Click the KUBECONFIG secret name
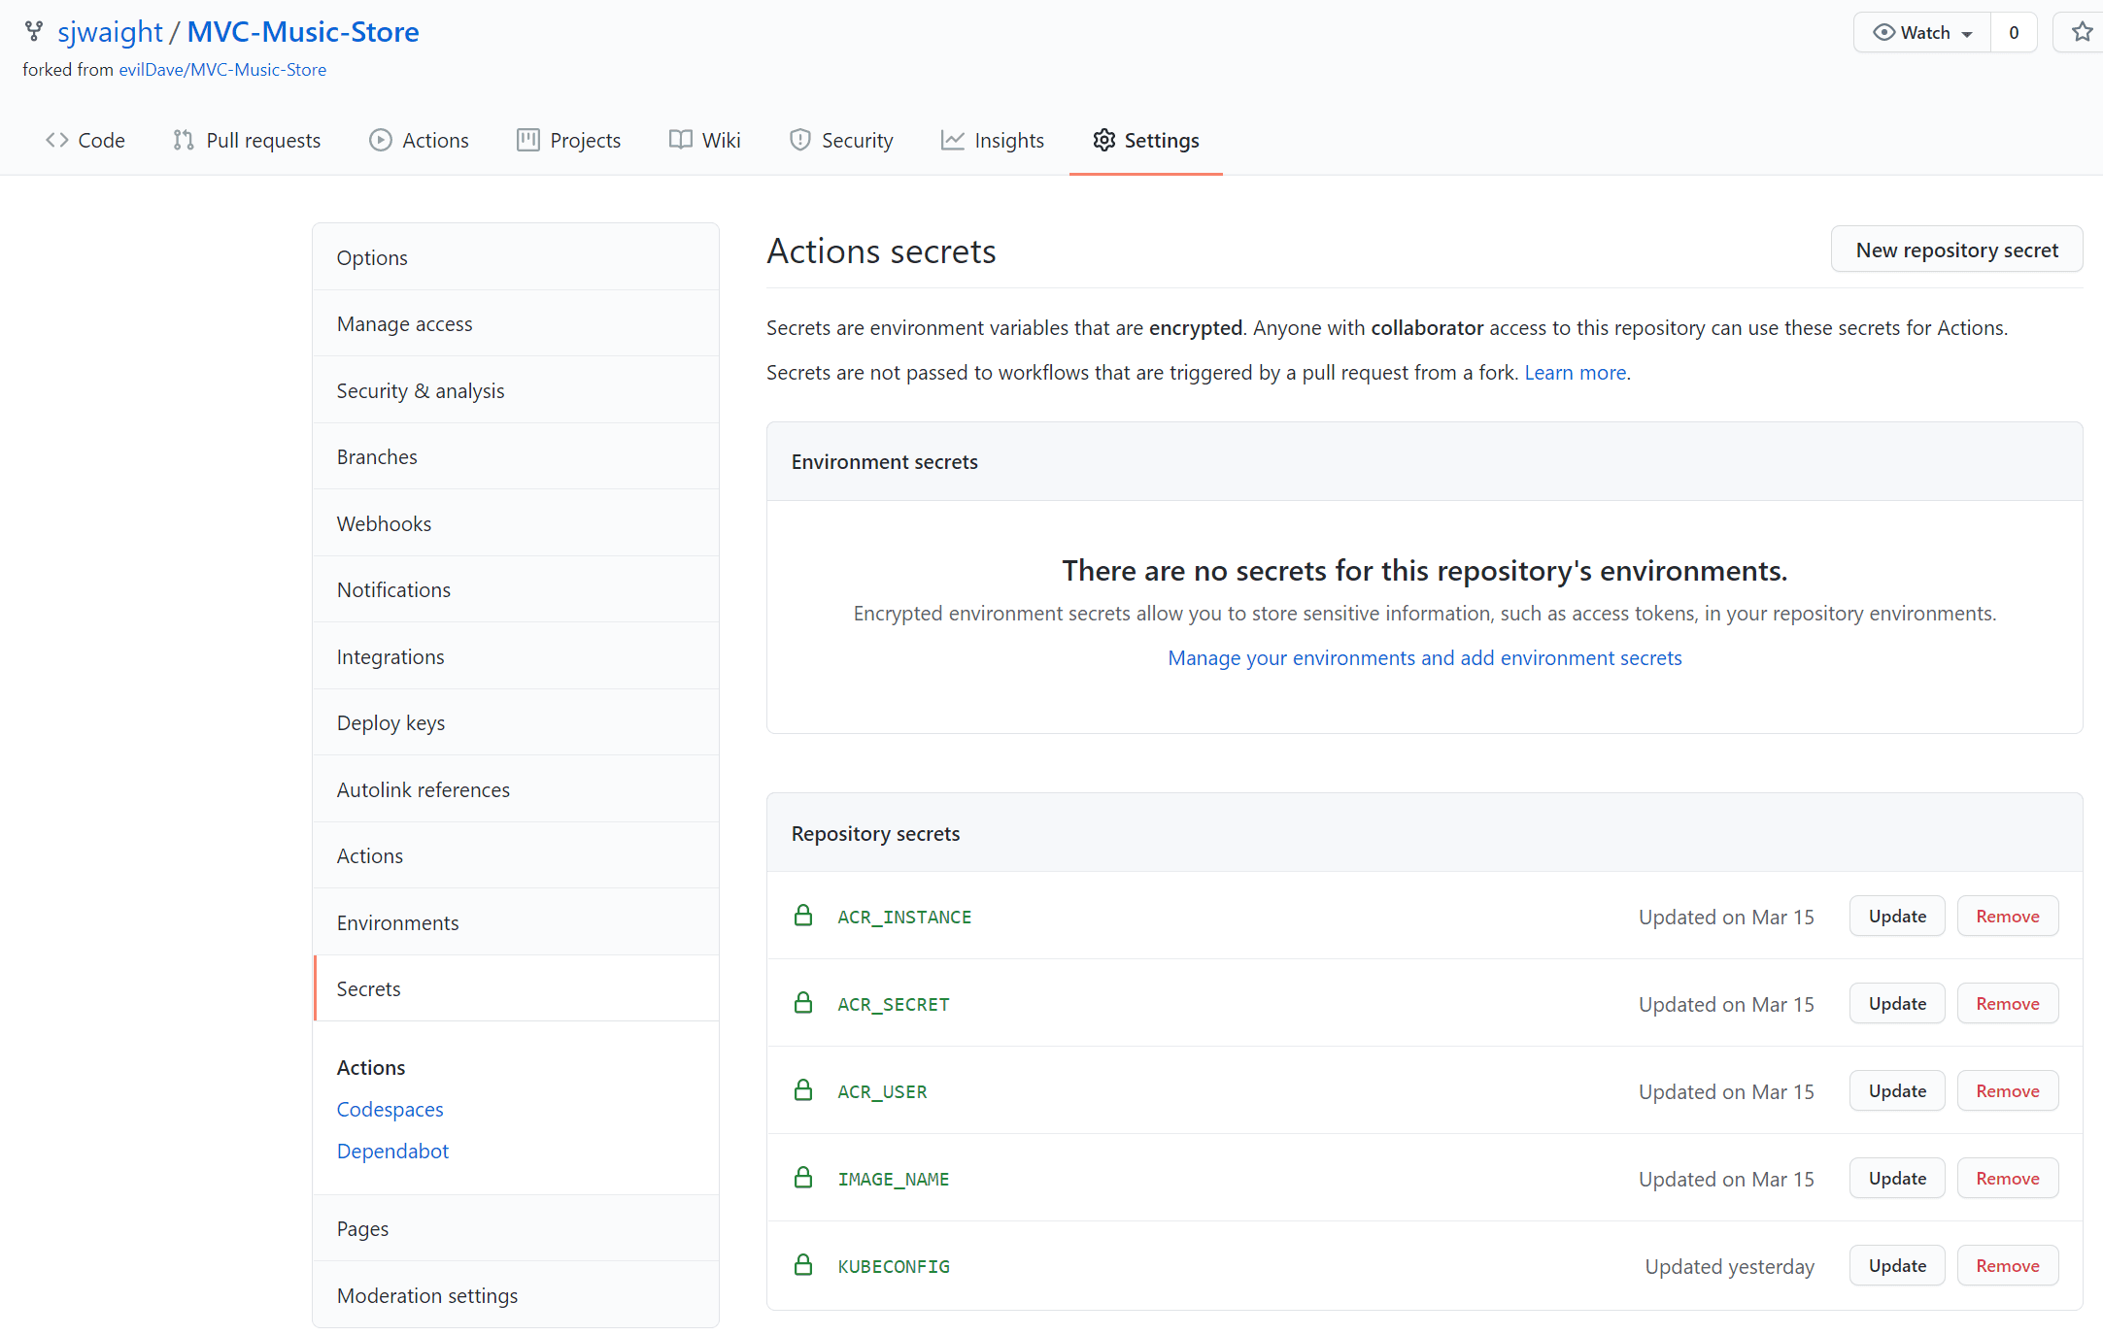This screenshot has height=1336, width=2103. 894,1266
